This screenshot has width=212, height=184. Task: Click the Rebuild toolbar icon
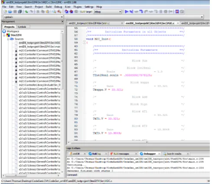point(71,12)
